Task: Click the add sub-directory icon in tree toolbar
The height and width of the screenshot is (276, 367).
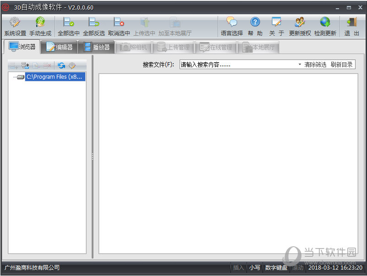Action: (x=25, y=66)
